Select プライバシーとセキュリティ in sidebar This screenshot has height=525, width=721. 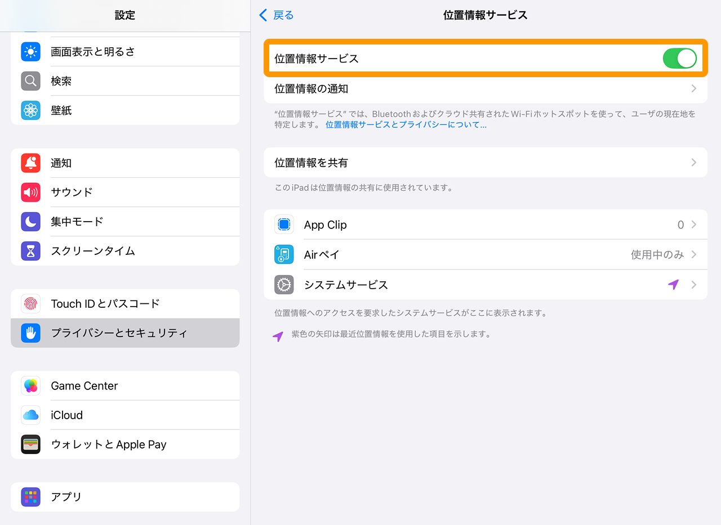[x=125, y=333]
